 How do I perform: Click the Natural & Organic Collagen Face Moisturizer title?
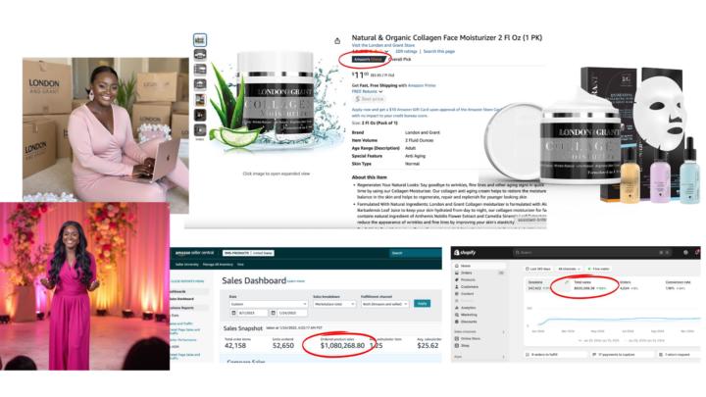point(447,38)
